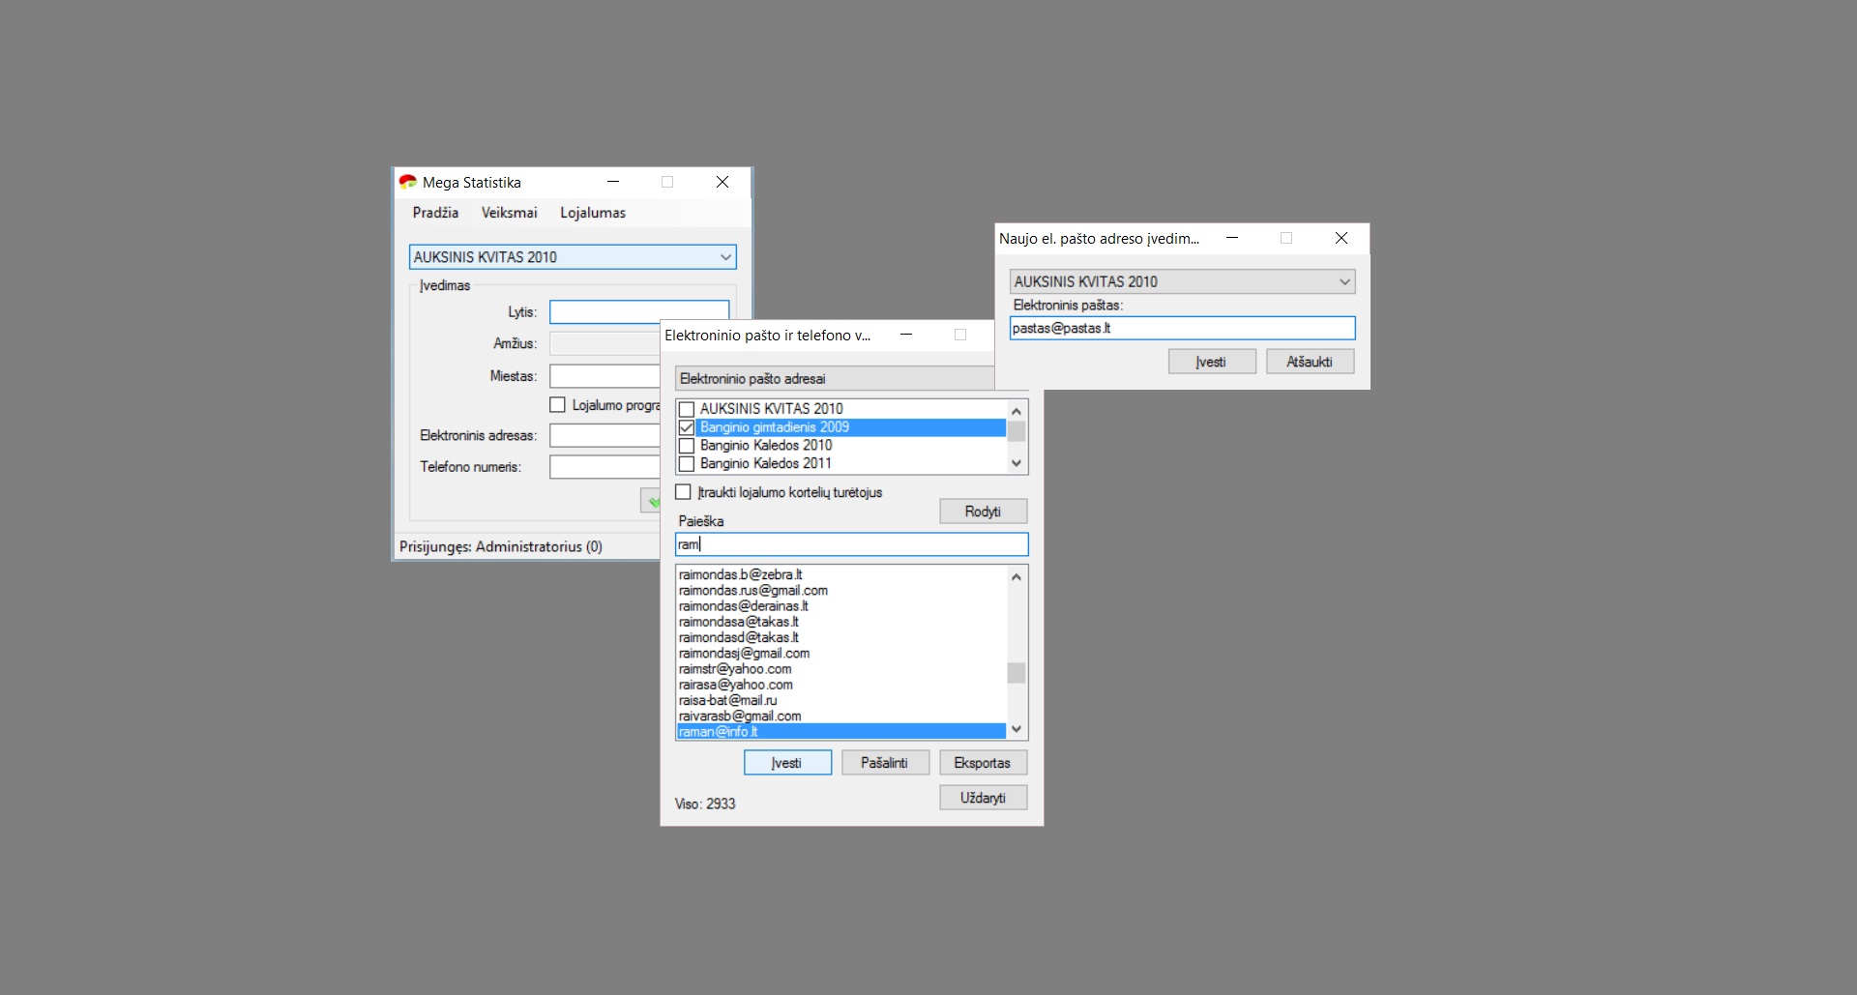1857x995 pixels.
Task: Tick the Banginio Kalėdos 2011 checkbox
Action: [687, 464]
